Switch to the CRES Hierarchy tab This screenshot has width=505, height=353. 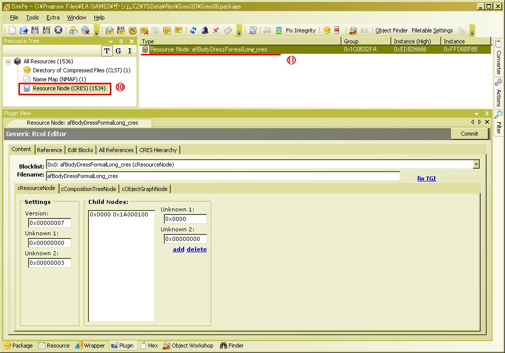(x=158, y=150)
